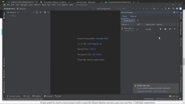Expand all in Project panel
This screenshot has width=185, height=104.
click(x=37, y=12)
